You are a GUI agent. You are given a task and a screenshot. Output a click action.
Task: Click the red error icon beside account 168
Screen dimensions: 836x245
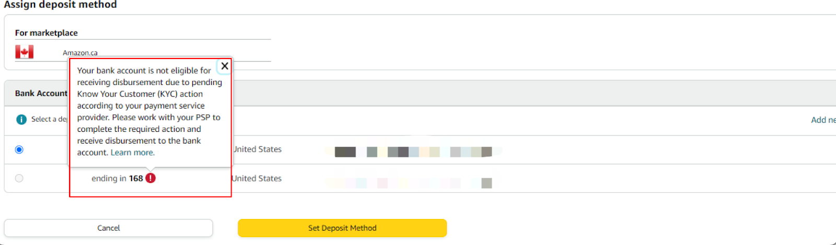click(x=150, y=178)
